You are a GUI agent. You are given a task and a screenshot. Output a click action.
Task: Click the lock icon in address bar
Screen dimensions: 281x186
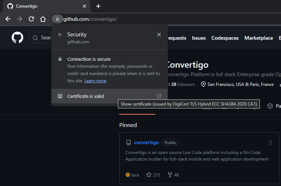[x=57, y=19]
